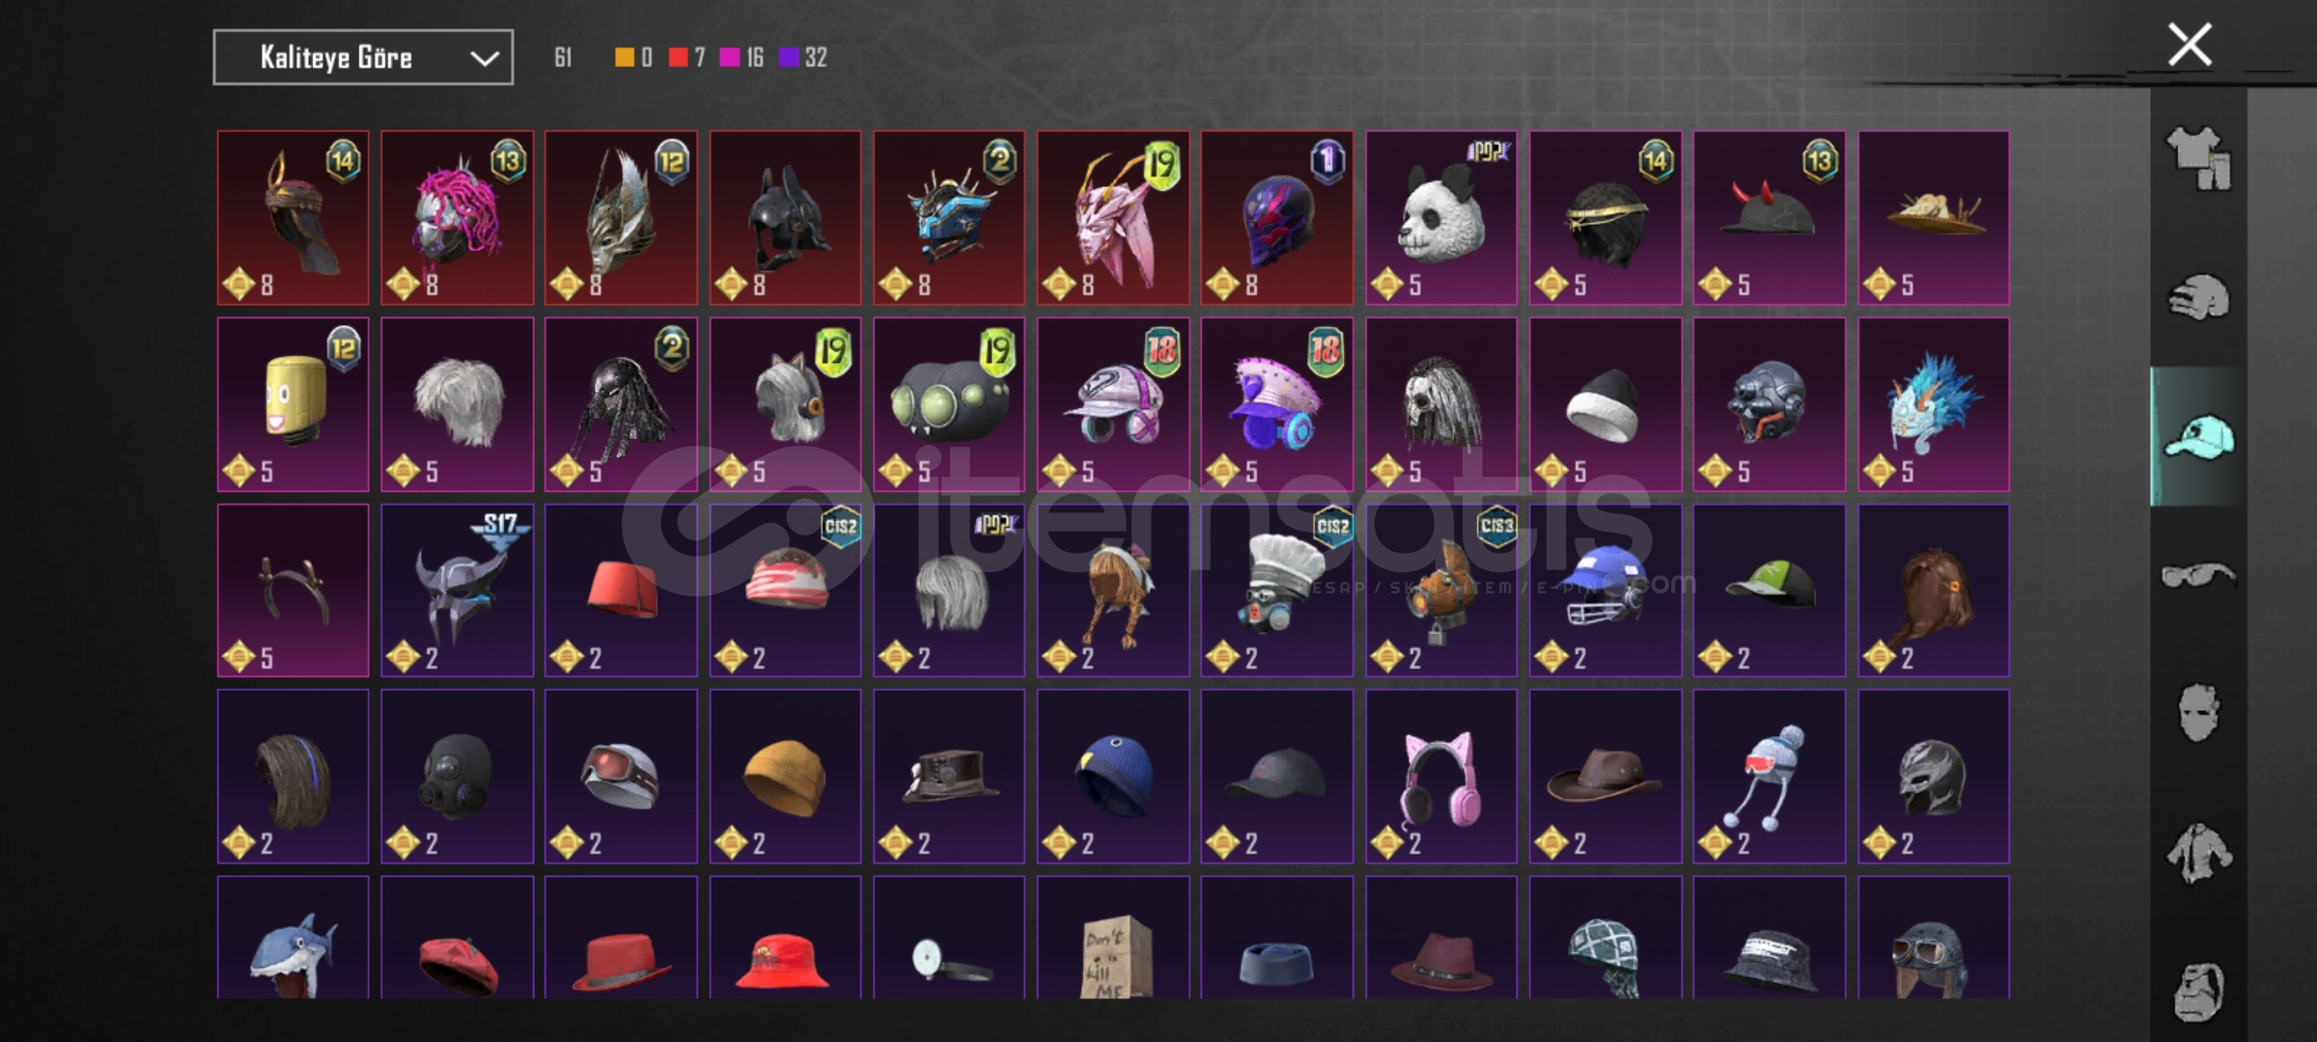Open the backpack category at sidebar bottom

[x=2198, y=991]
